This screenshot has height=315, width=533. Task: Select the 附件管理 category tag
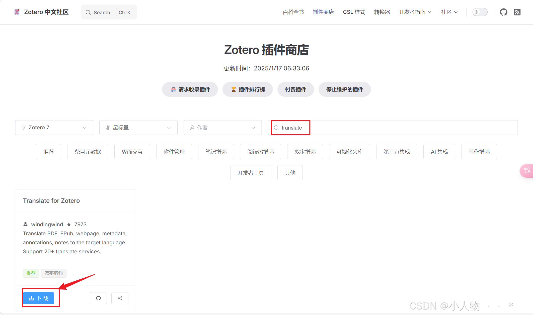click(x=174, y=152)
